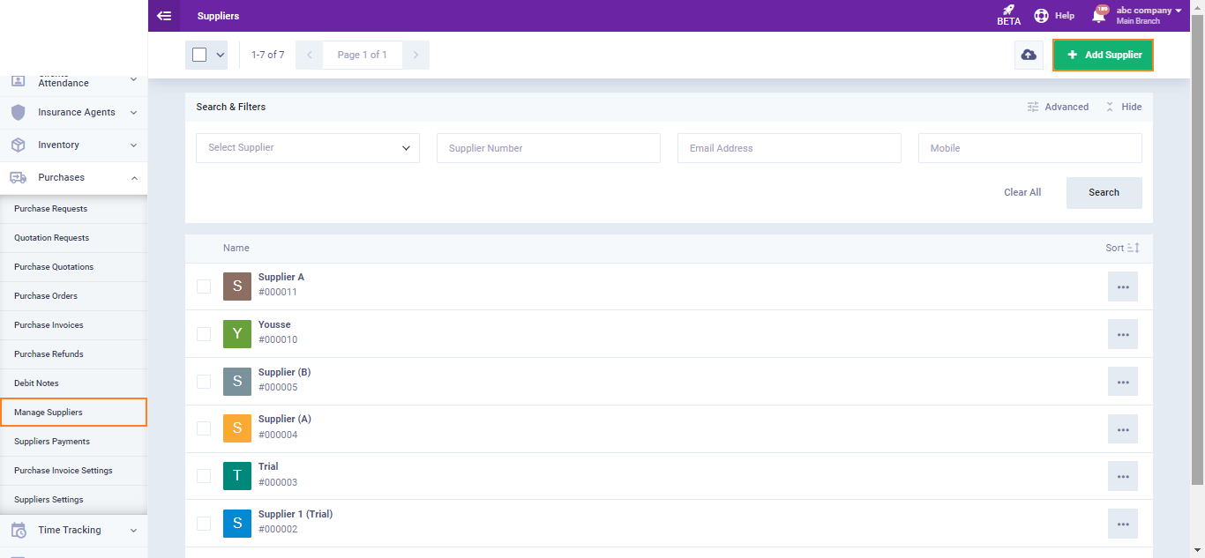Collapse the sidebar with the menu arrow icon

(163, 16)
